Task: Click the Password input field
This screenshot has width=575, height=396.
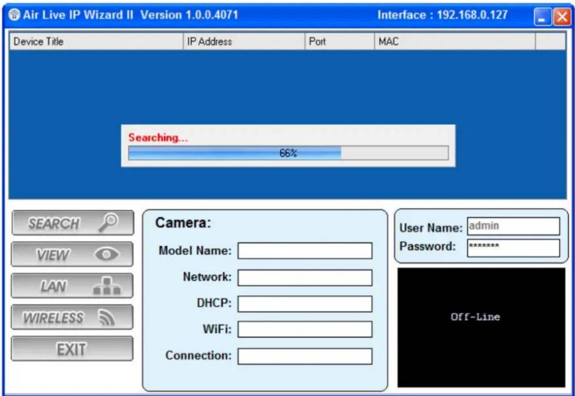Action: pyautogui.click(x=514, y=248)
